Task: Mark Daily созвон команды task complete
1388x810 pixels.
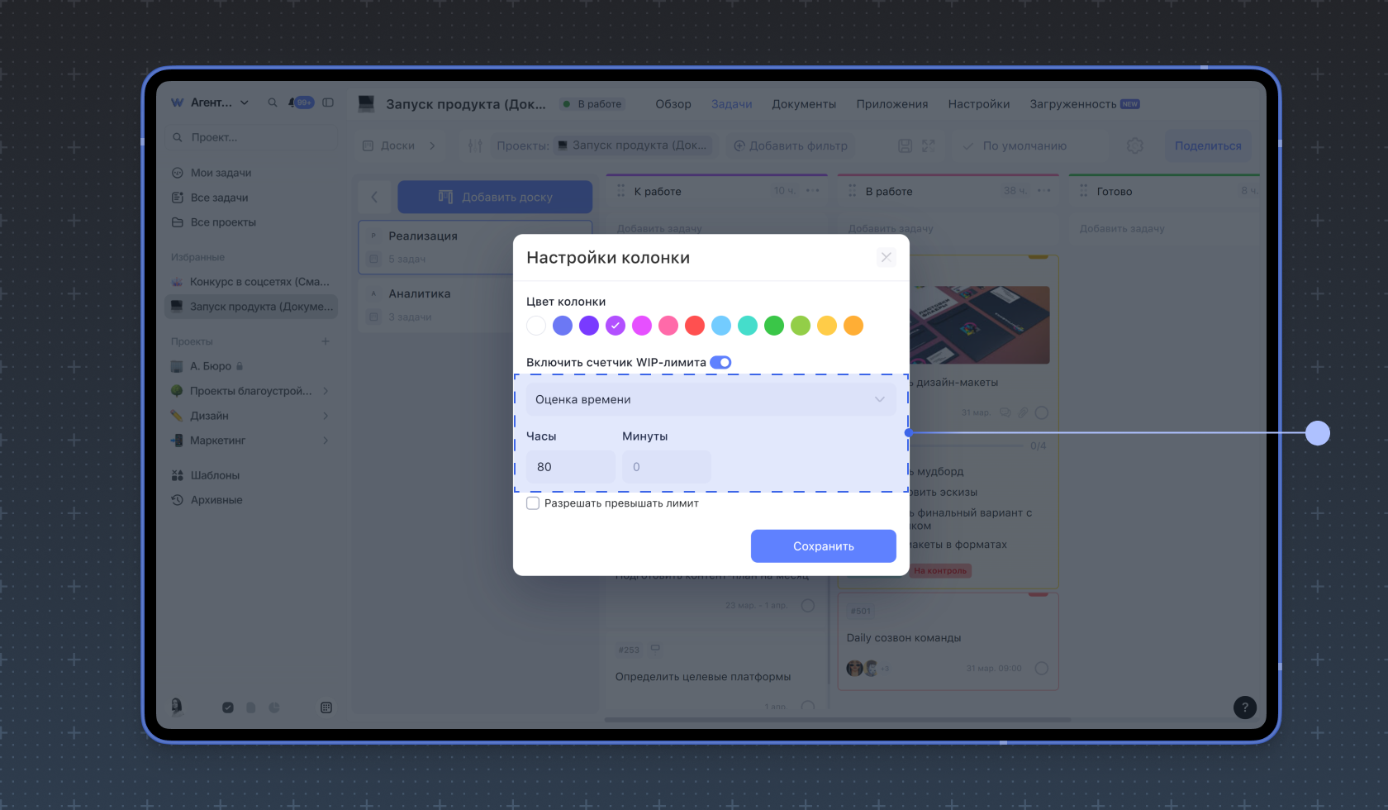Action: (x=1041, y=668)
